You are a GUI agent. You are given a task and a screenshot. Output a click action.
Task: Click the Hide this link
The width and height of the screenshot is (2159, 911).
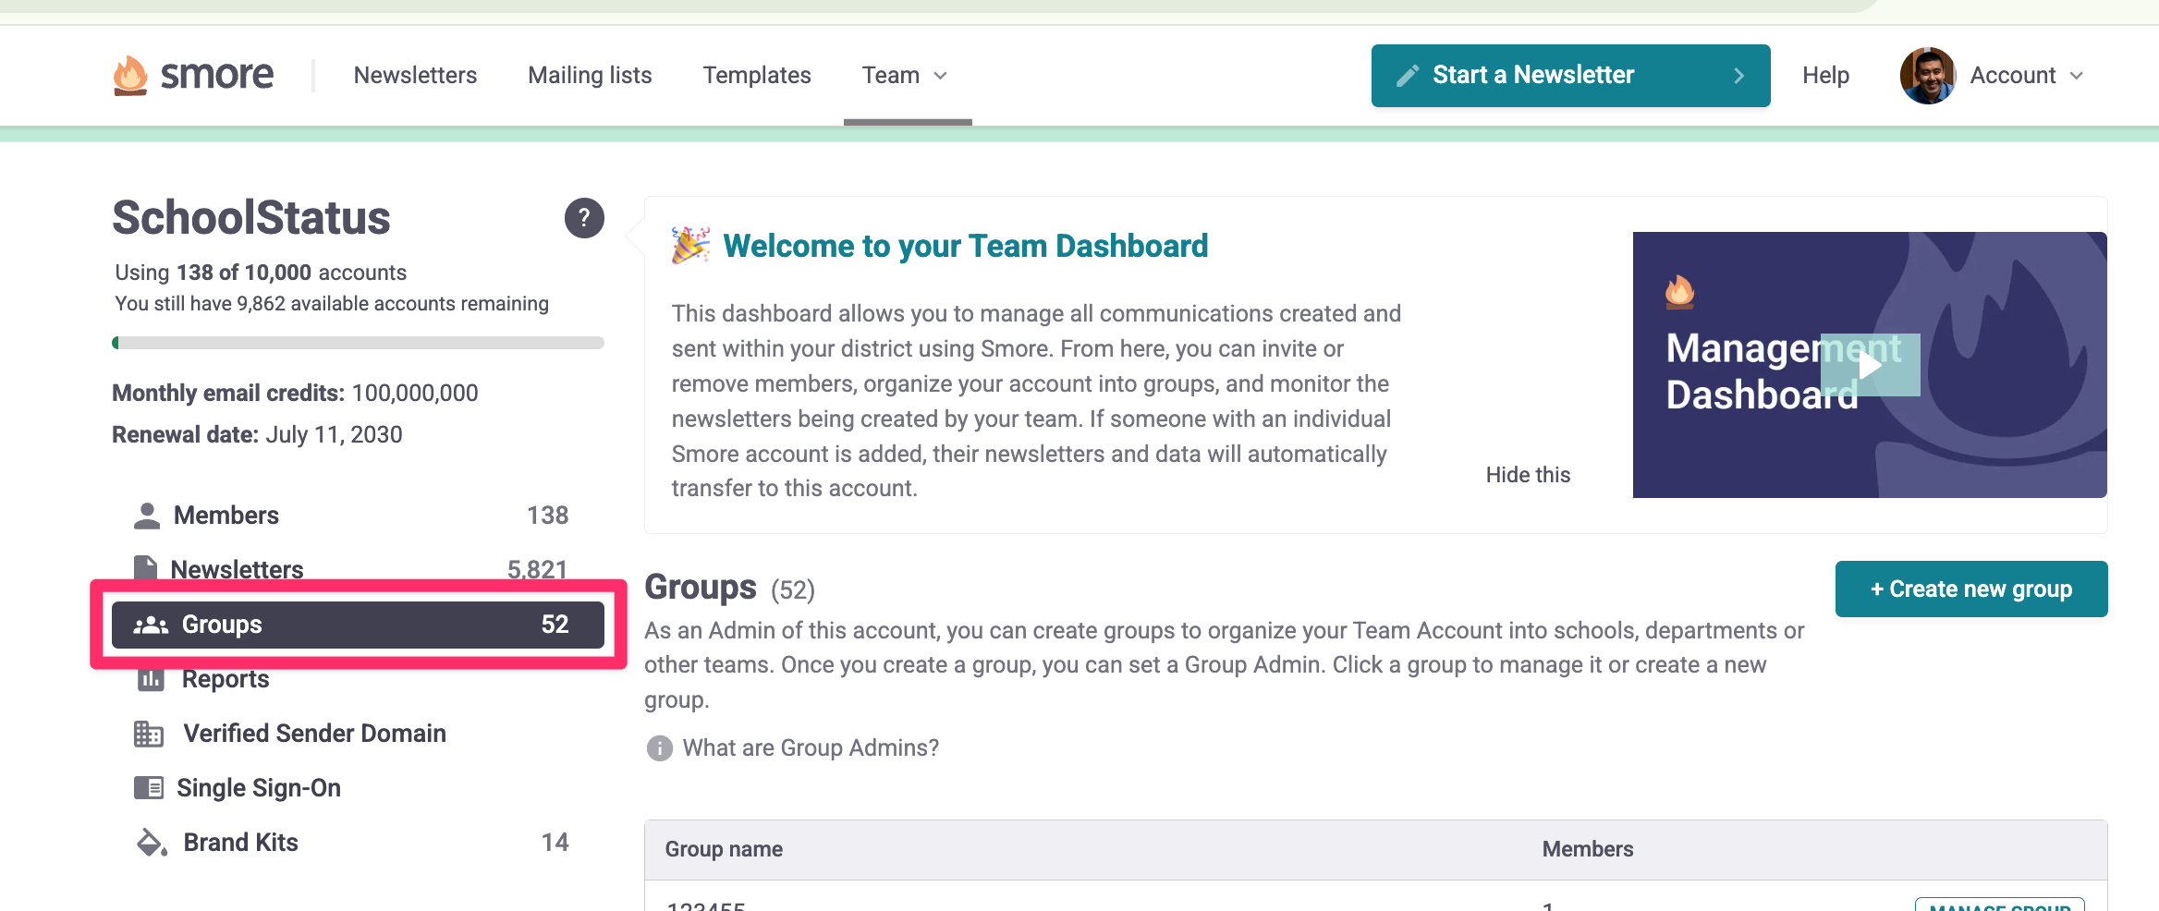pyautogui.click(x=1528, y=475)
